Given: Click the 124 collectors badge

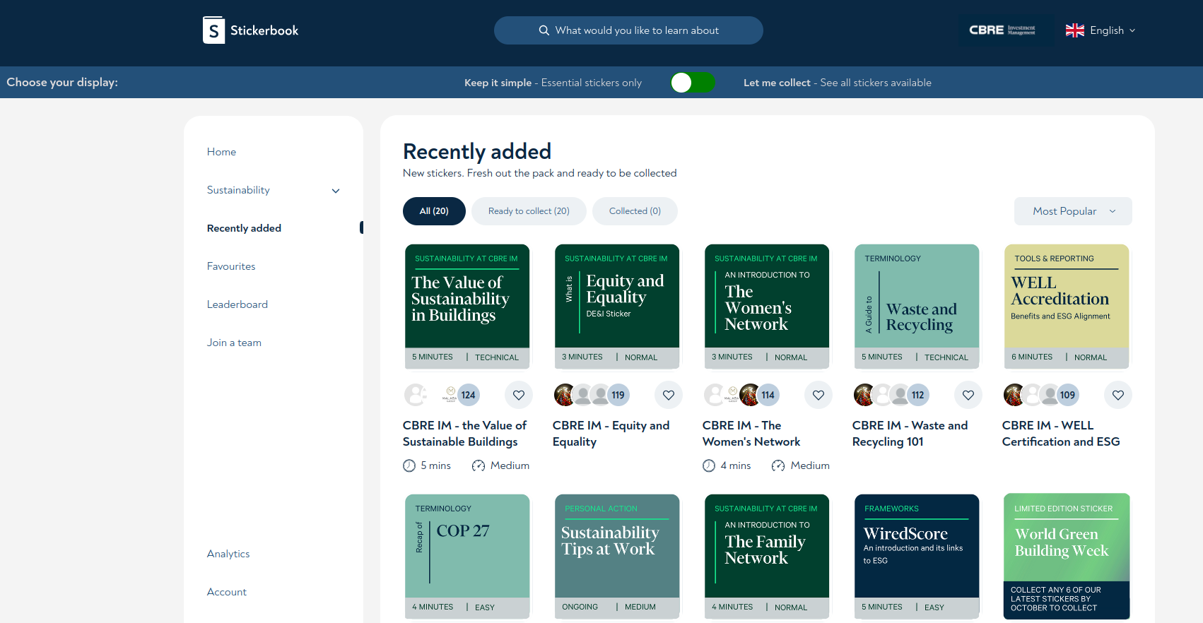Looking at the screenshot, I should tap(469, 395).
